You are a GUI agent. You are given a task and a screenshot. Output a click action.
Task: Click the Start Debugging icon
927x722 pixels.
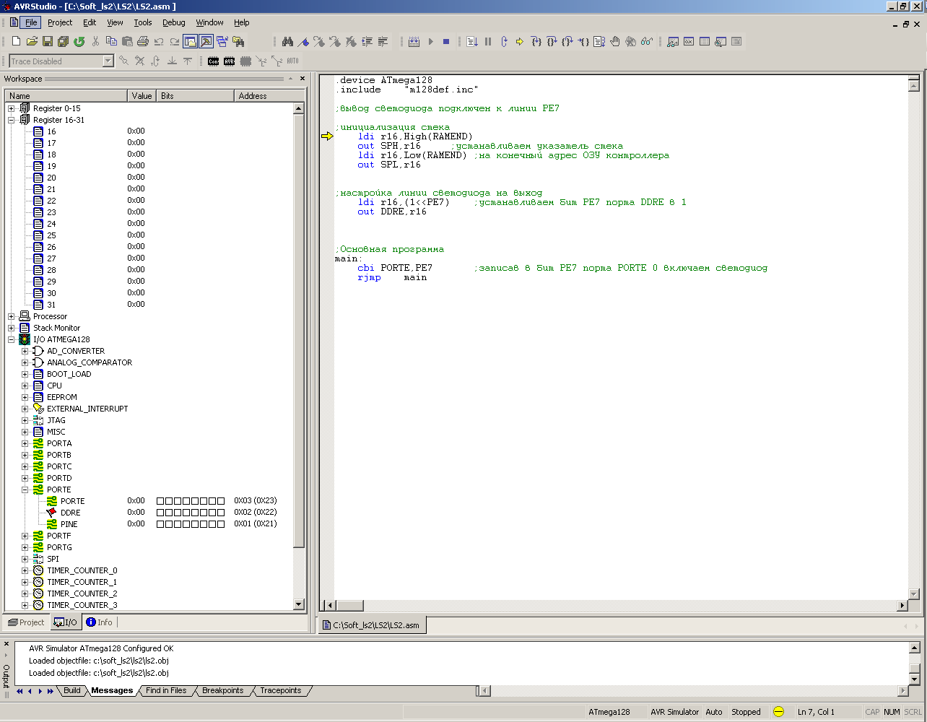coord(431,41)
